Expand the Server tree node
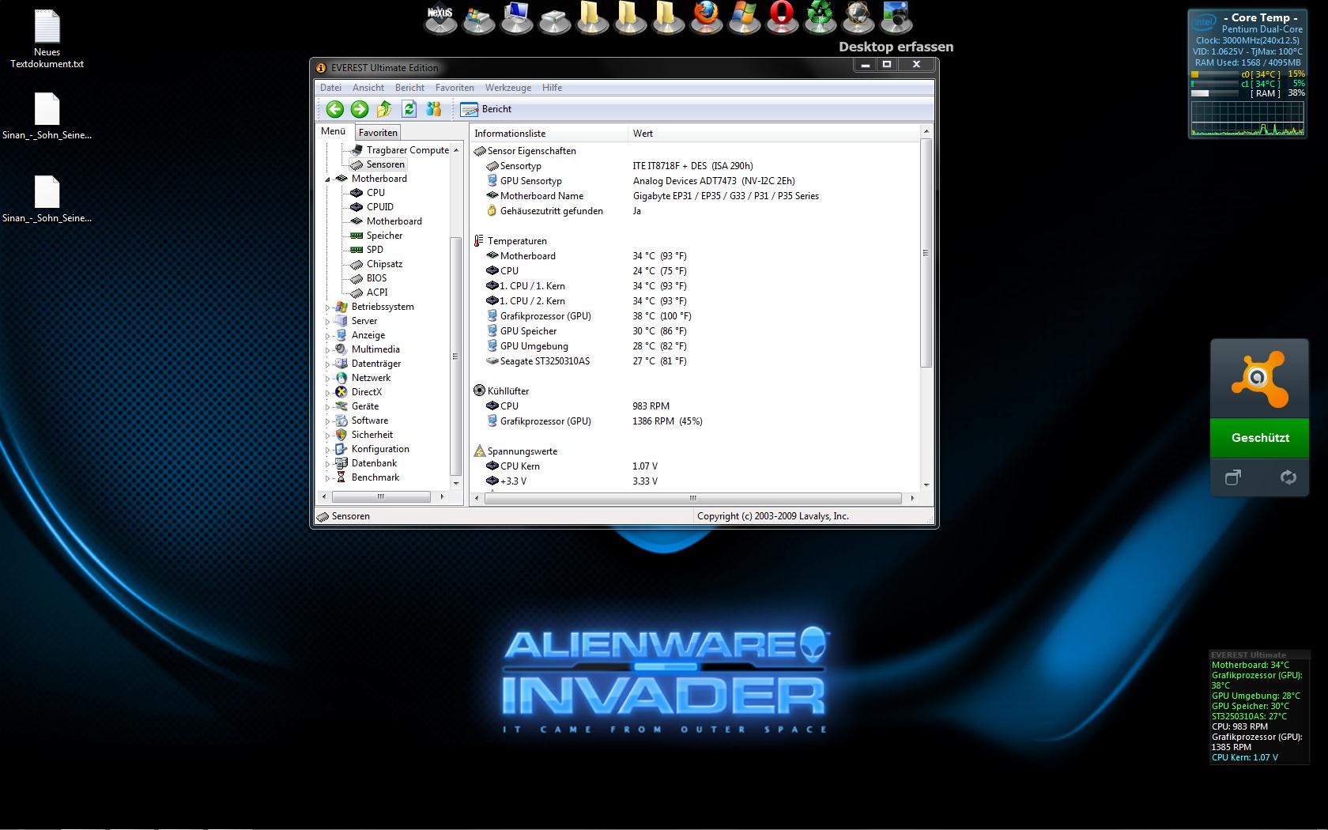The image size is (1328, 830). point(328,322)
